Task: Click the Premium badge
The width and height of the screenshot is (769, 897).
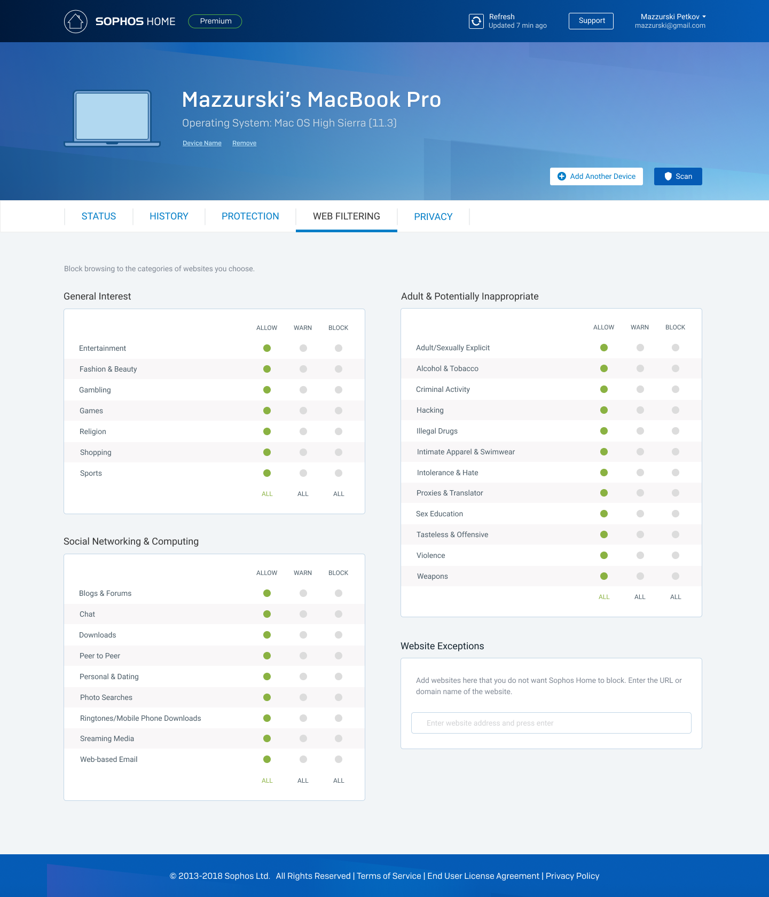Action: (215, 21)
